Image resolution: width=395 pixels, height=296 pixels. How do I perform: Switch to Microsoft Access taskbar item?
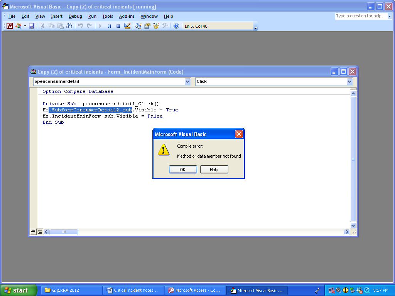(x=195, y=290)
